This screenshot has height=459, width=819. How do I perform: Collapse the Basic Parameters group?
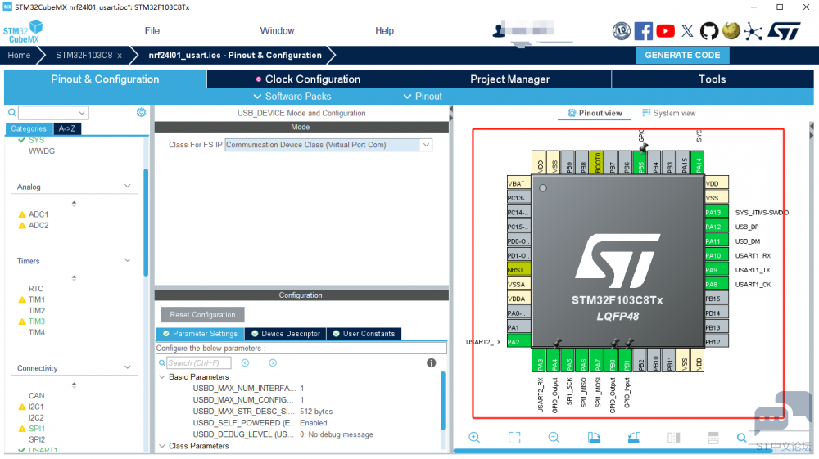pos(162,376)
